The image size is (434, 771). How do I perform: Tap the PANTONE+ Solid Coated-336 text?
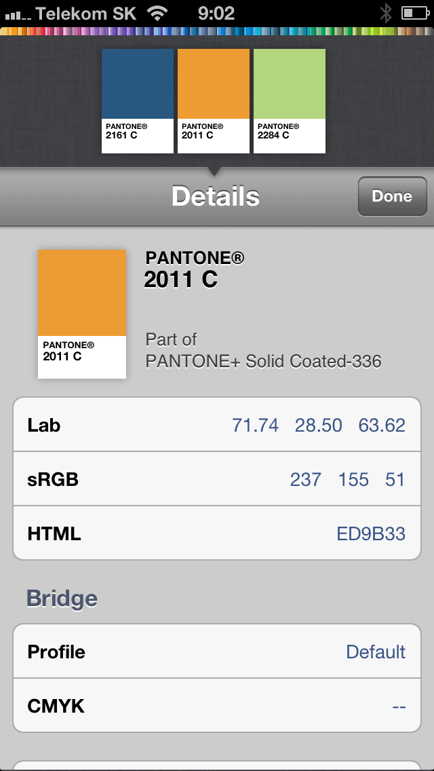click(264, 361)
